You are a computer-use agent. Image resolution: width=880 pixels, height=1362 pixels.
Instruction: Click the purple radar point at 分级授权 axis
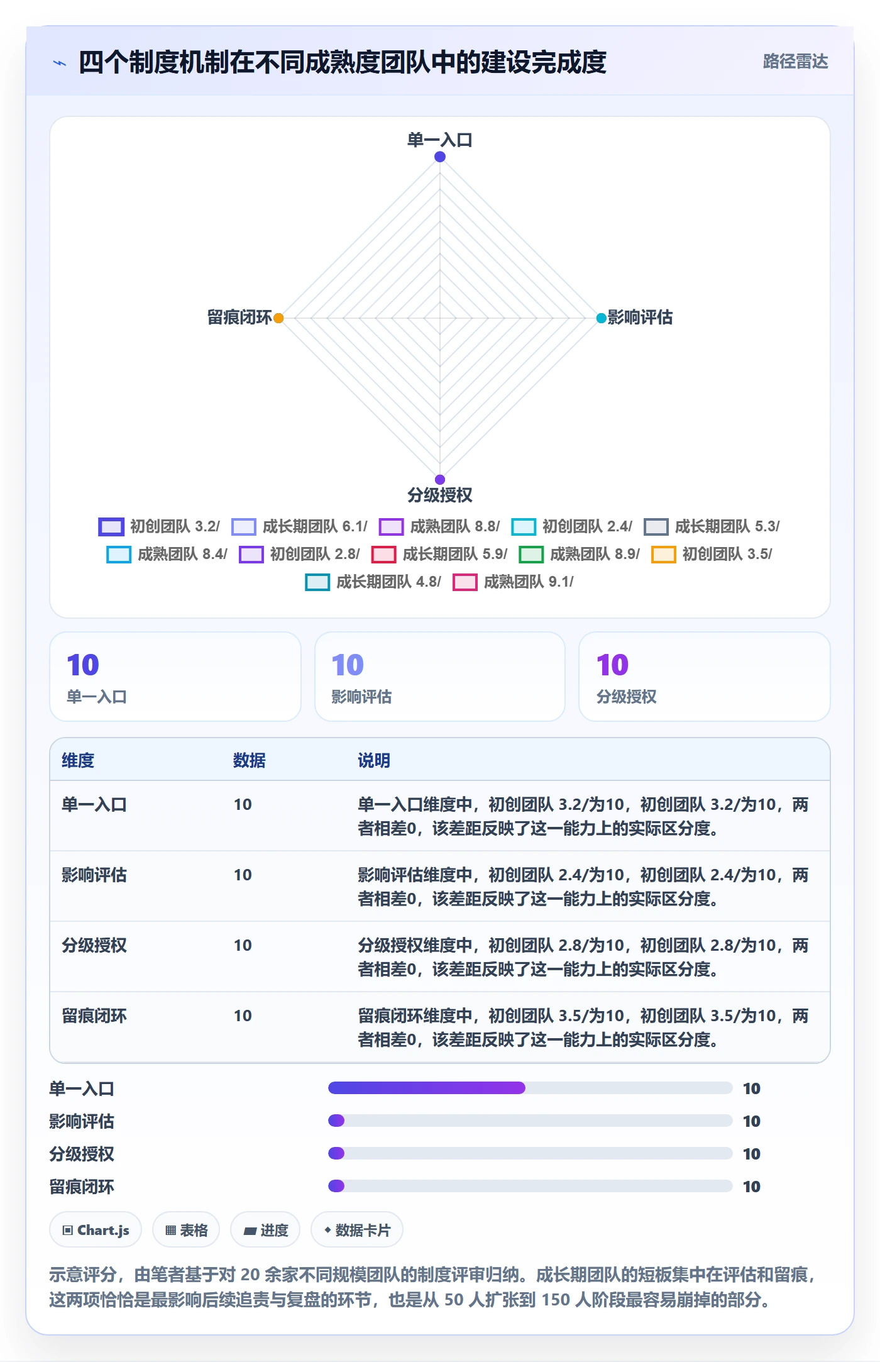440,480
